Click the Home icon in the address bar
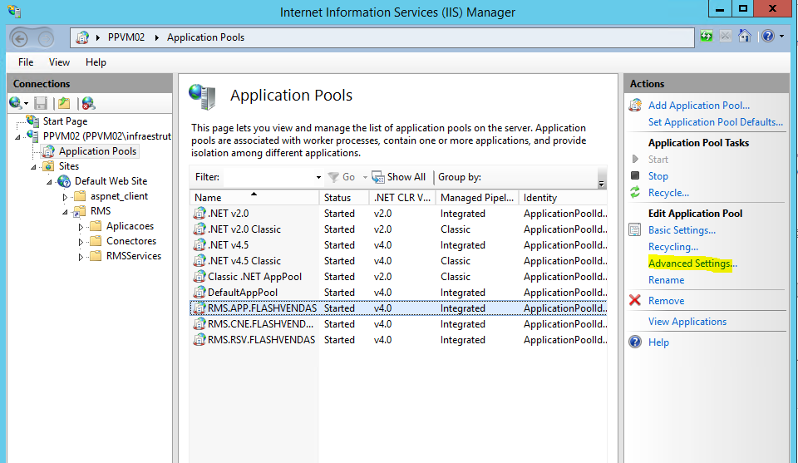The height and width of the screenshot is (463, 798). pyautogui.click(x=745, y=37)
